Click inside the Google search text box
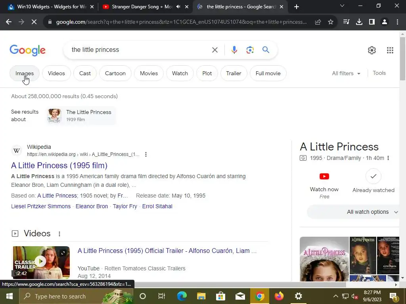 (x=140, y=50)
